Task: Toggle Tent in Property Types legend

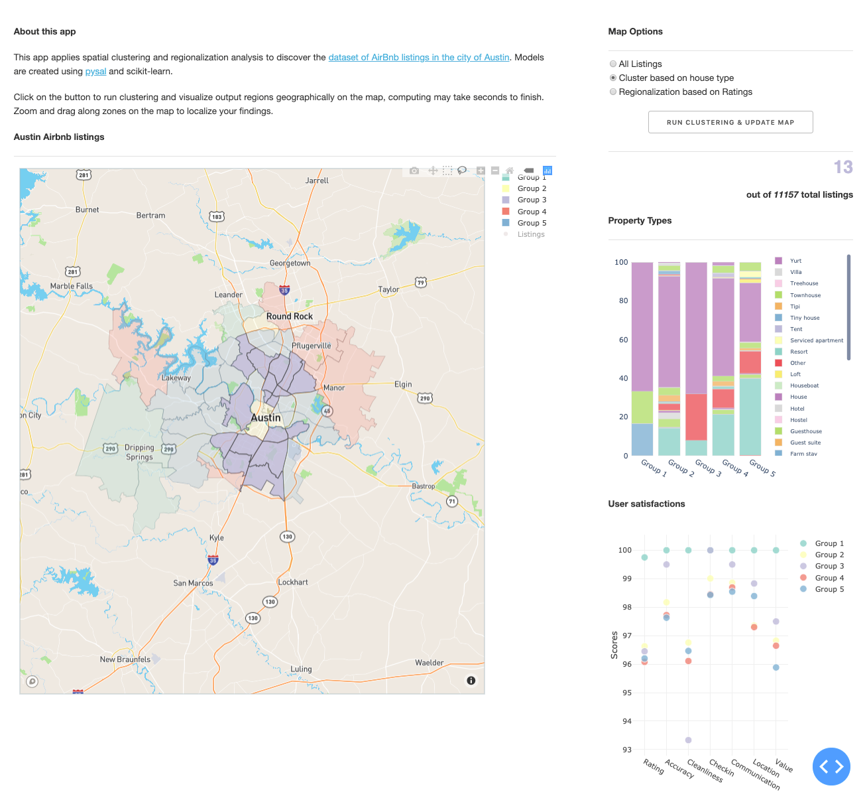Action: click(x=796, y=329)
